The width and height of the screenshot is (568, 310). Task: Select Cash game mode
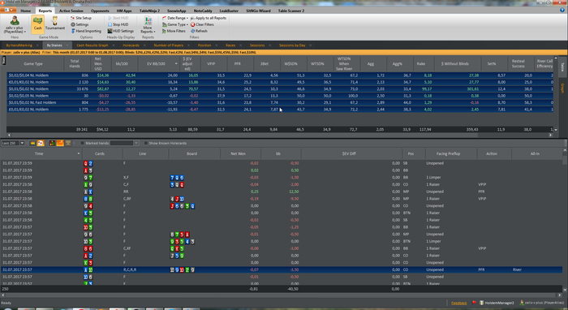pyautogui.click(x=37, y=24)
